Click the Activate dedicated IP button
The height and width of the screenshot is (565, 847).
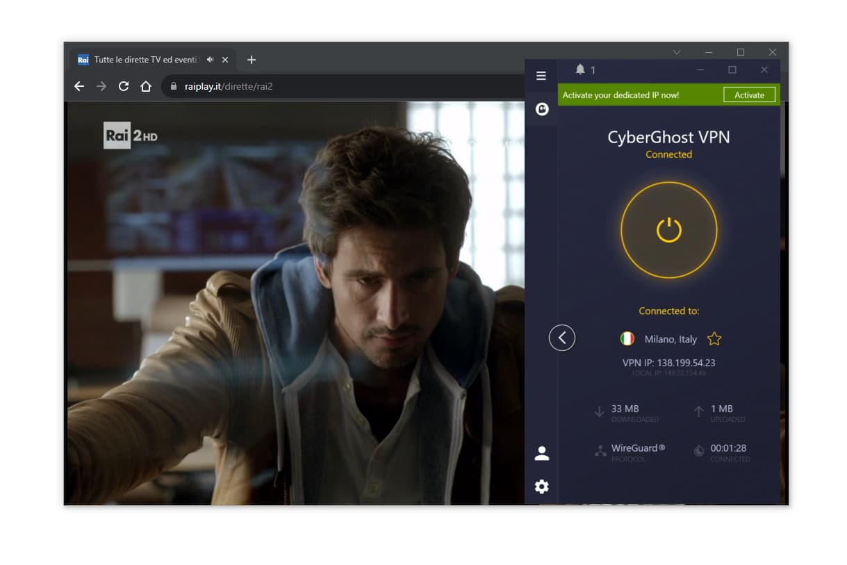click(749, 95)
